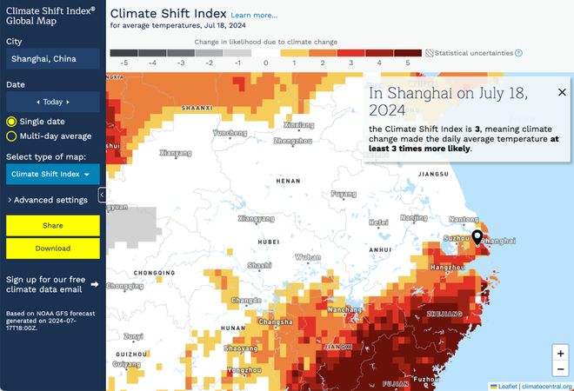Image resolution: width=574 pixels, height=391 pixels.
Task: Zoom in the map with plus button
Action: coord(560,354)
